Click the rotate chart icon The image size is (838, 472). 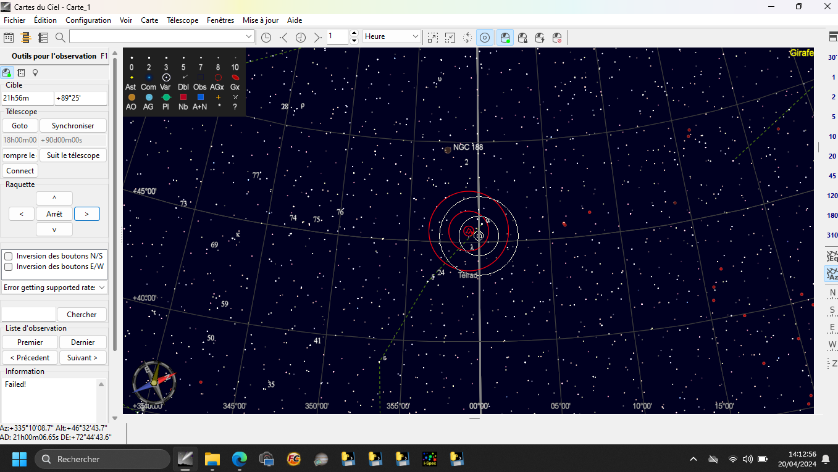coord(467,37)
